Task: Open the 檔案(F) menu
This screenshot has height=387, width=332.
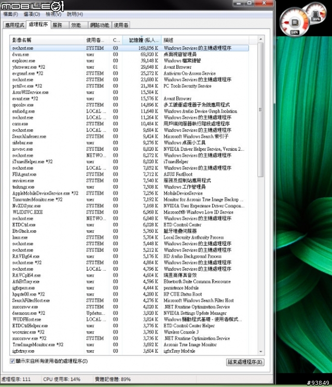Action: (x=10, y=15)
